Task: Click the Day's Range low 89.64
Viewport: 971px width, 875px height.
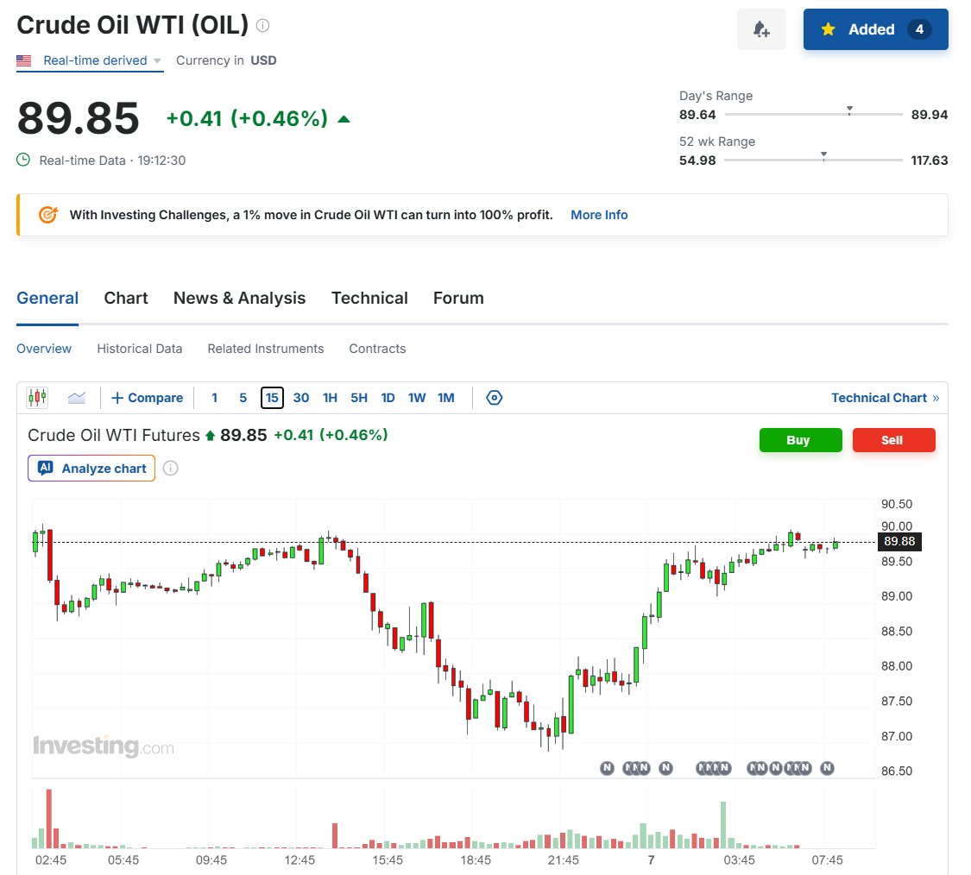Action: [x=697, y=115]
